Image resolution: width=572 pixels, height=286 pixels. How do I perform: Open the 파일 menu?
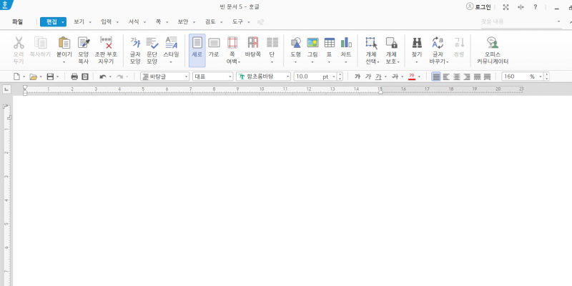(17, 22)
